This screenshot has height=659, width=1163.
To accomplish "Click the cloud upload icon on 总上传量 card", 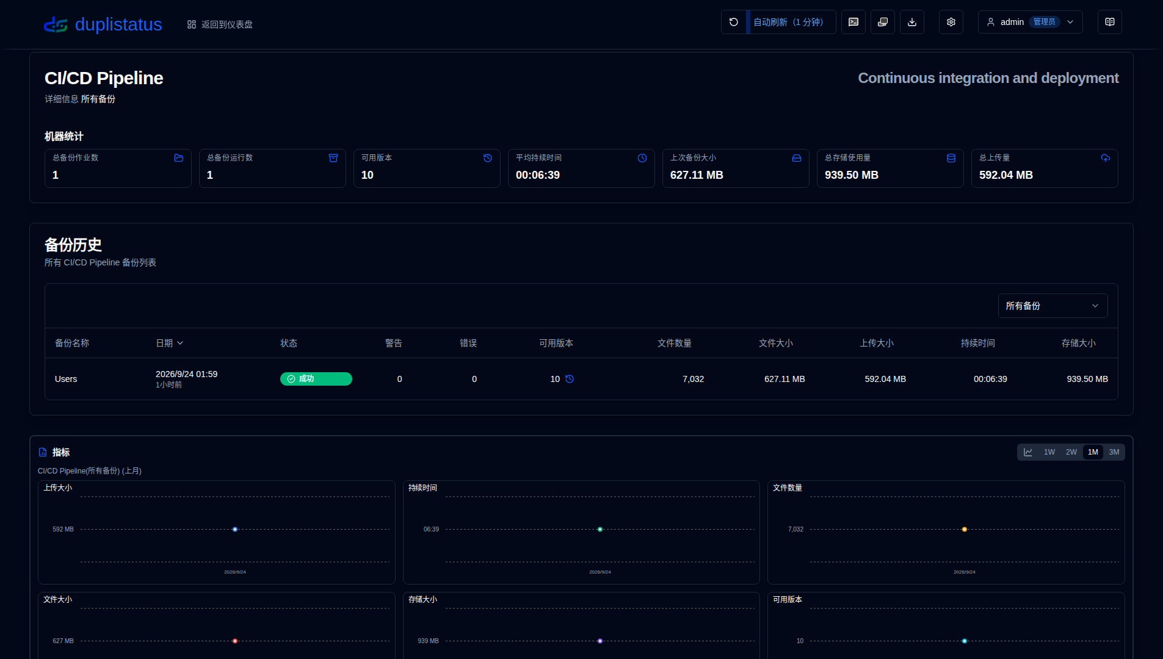I will pyautogui.click(x=1106, y=158).
